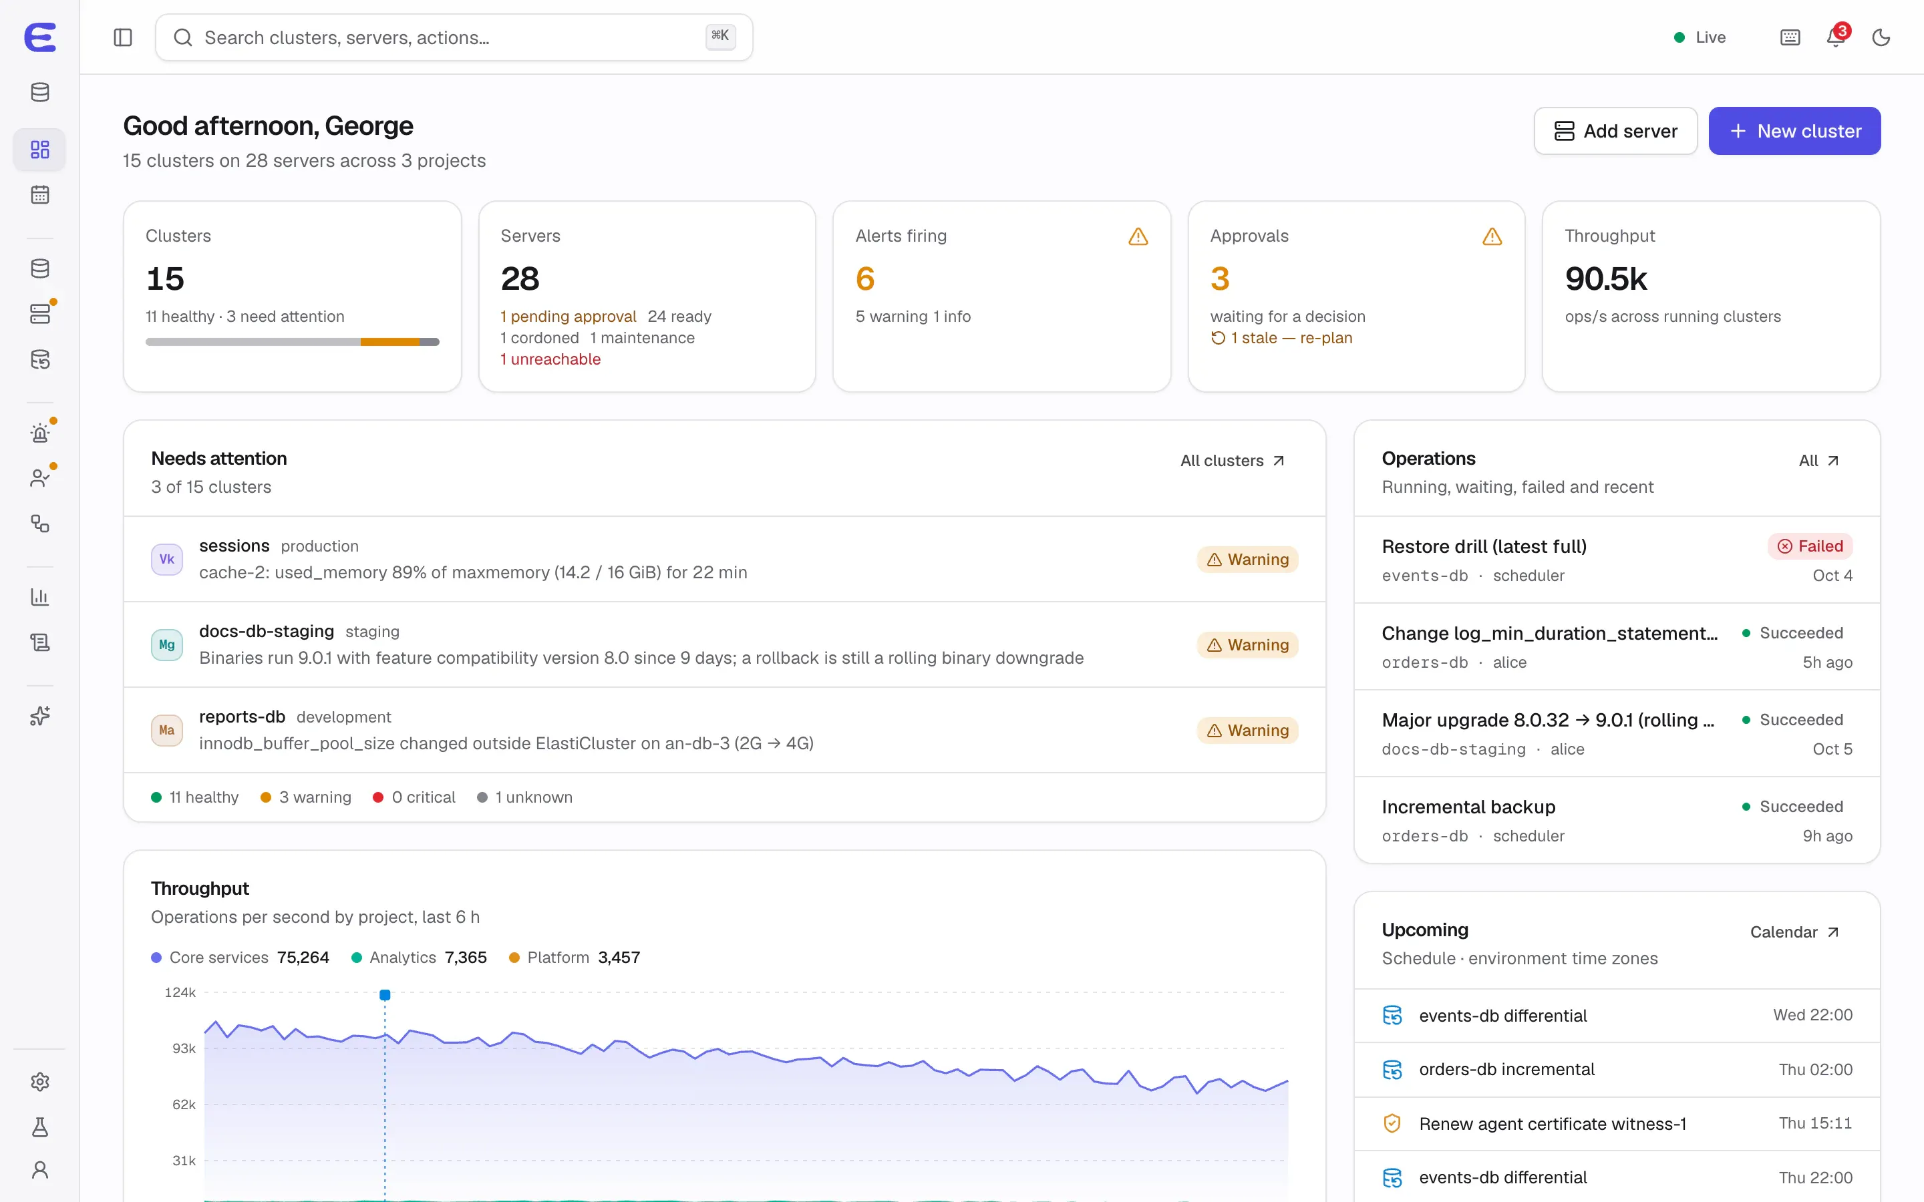
Task: Open the dashboard grid icon in sidebar
Action: (40, 150)
